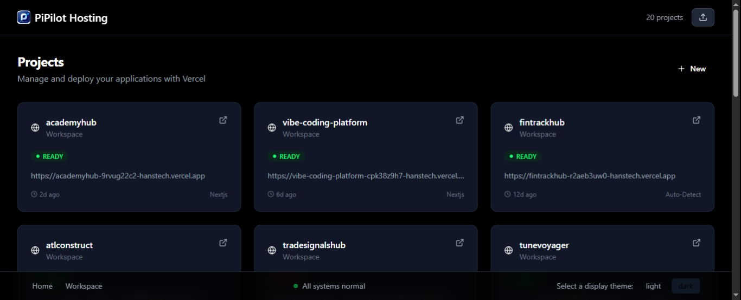The height and width of the screenshot is (300, 741).
Task: Click the globe icon beside fintrackhub
Action: (509, 128)
